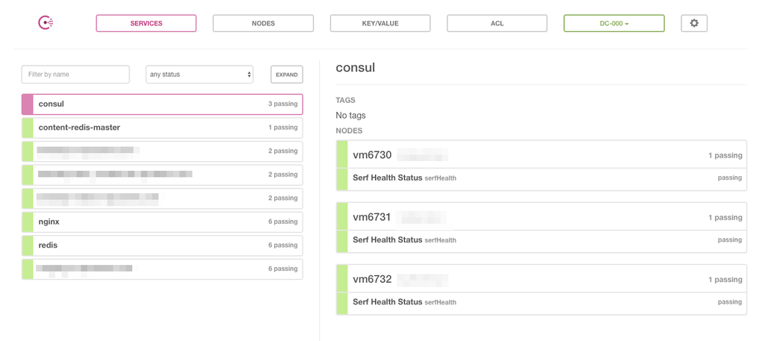The height and width of the screenshot is (341, 765).
Task: Open settings via gear icon
Action: pyautogui.click(x=694, y=23)
